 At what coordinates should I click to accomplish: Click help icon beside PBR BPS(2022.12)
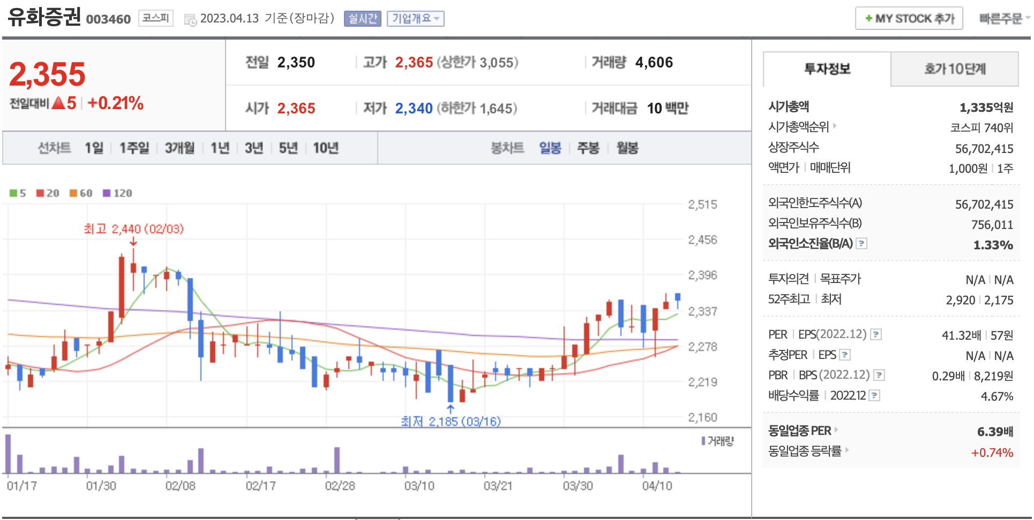[879, 375]
